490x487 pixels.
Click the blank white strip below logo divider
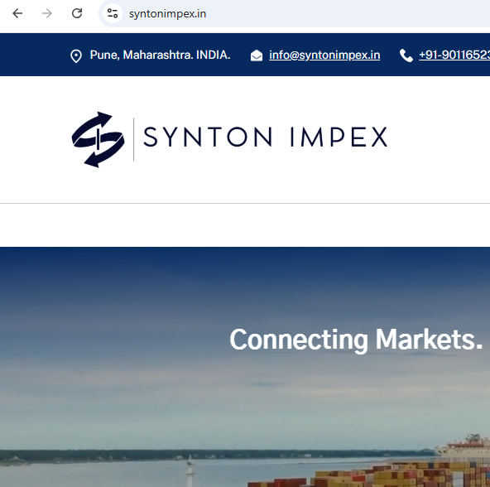(245, 225)
